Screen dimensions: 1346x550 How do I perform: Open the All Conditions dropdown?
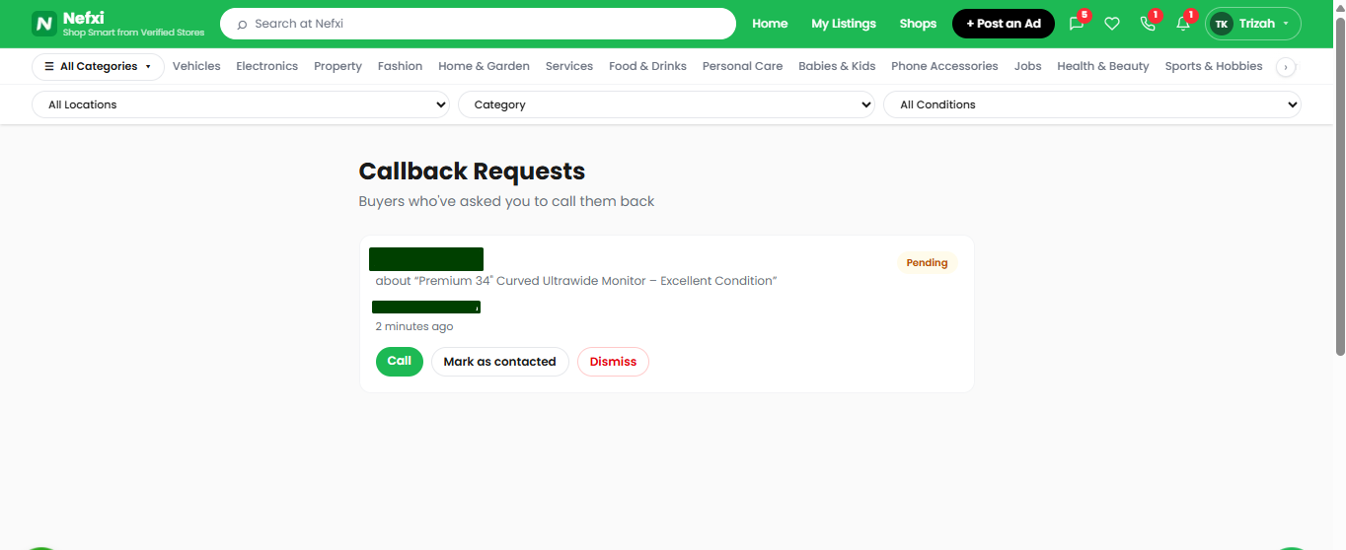1092,104
